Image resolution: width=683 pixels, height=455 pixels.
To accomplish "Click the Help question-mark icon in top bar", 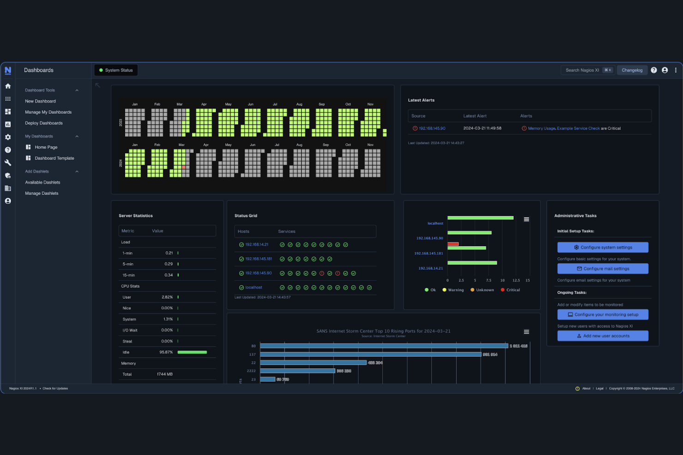I will (654, 70).
